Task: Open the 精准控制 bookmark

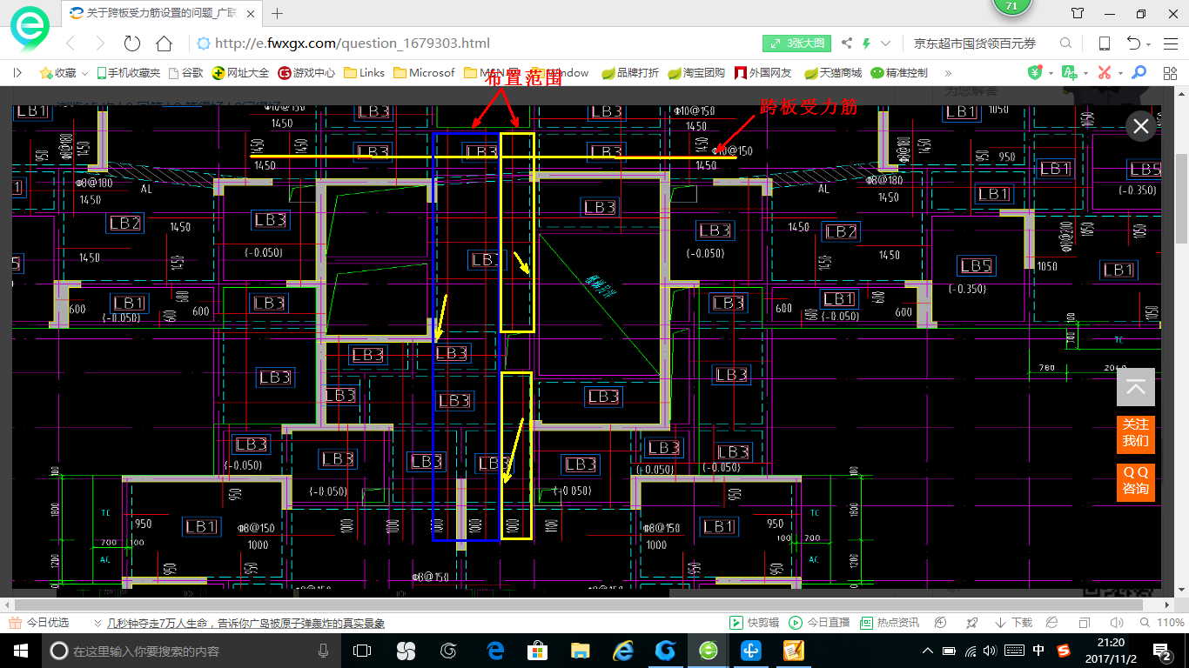Action: [x=899, y=73]
